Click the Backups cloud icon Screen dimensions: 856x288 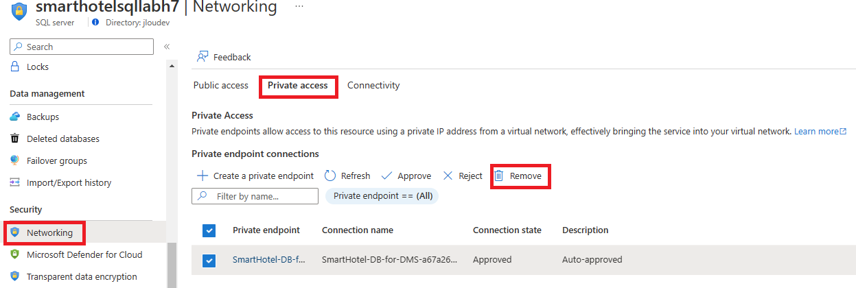pos(15,117)
